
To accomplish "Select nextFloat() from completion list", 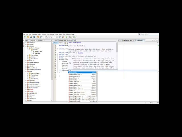I will click(x=82, y=78).
